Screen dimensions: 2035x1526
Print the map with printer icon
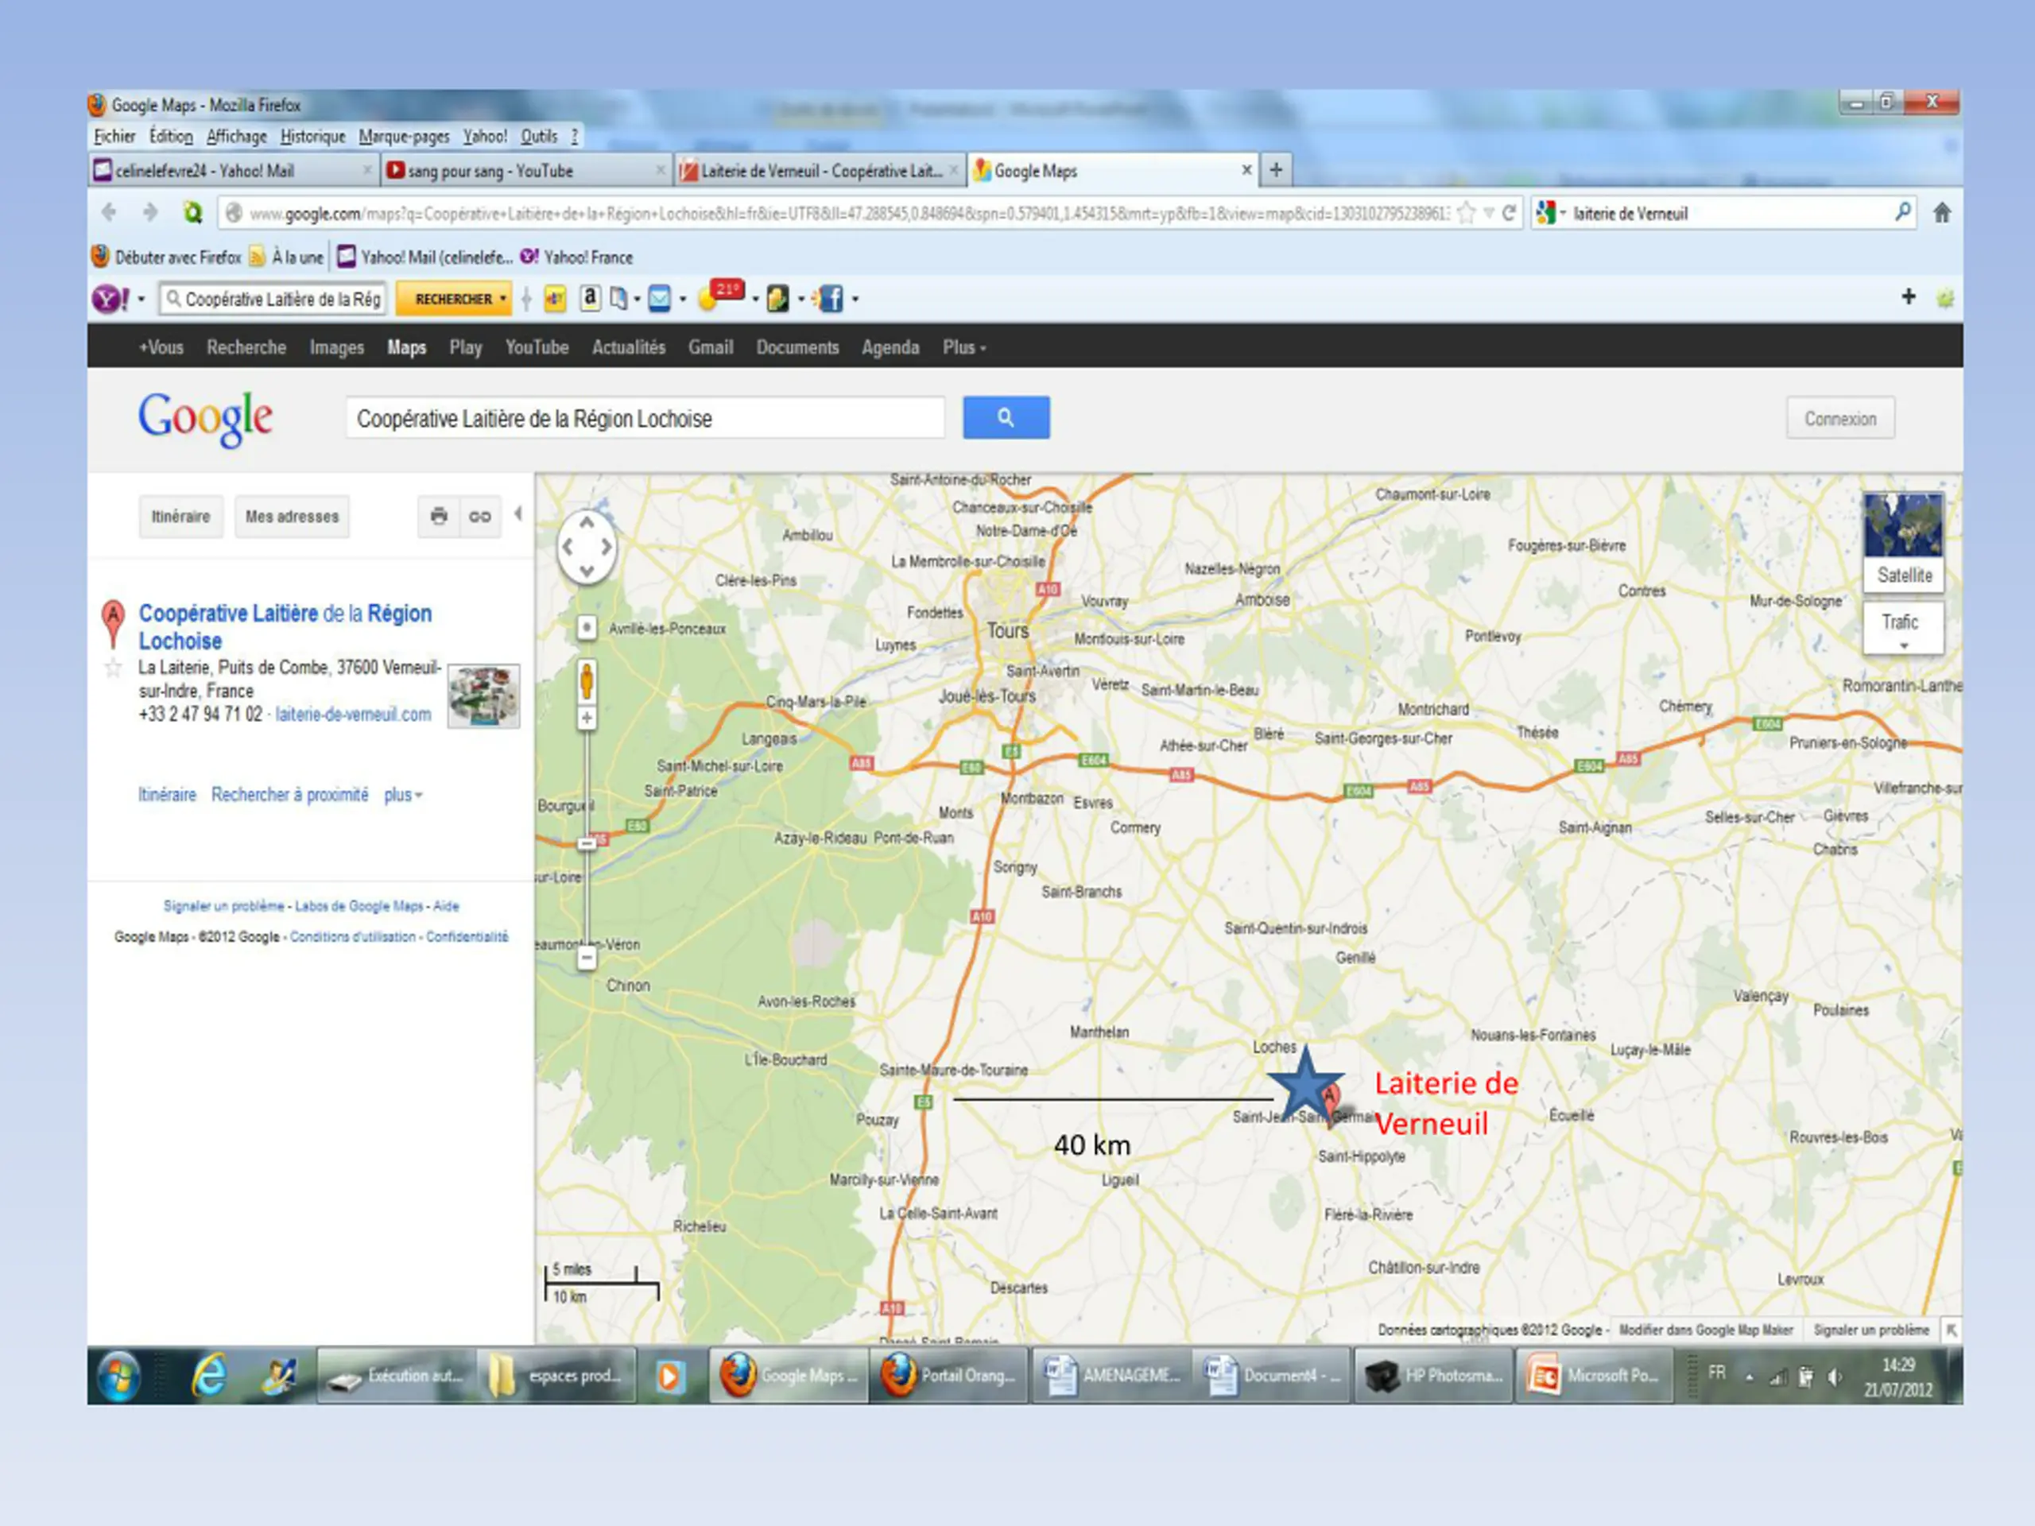[x=439, y=516]
